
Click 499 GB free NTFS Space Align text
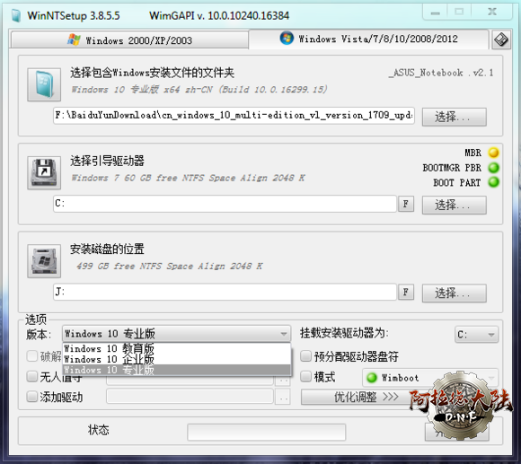coord(170,266)
